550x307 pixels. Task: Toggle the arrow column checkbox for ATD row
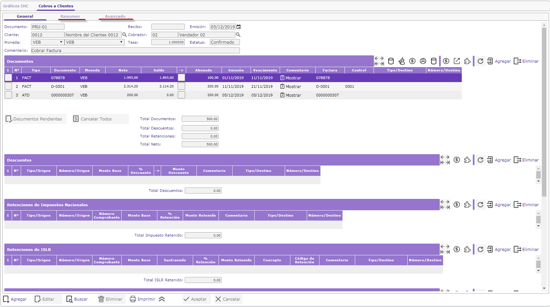tap(181, 95)
